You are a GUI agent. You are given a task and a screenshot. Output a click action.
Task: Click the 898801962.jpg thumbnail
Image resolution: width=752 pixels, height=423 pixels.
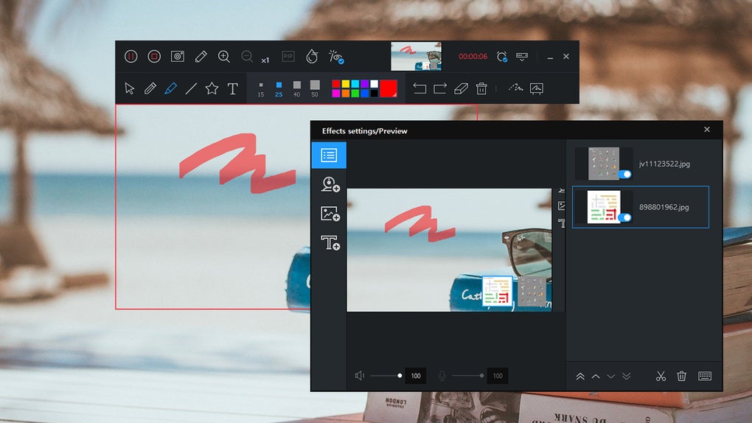point(604,206)
